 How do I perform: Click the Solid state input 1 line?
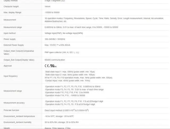point(70,72)
